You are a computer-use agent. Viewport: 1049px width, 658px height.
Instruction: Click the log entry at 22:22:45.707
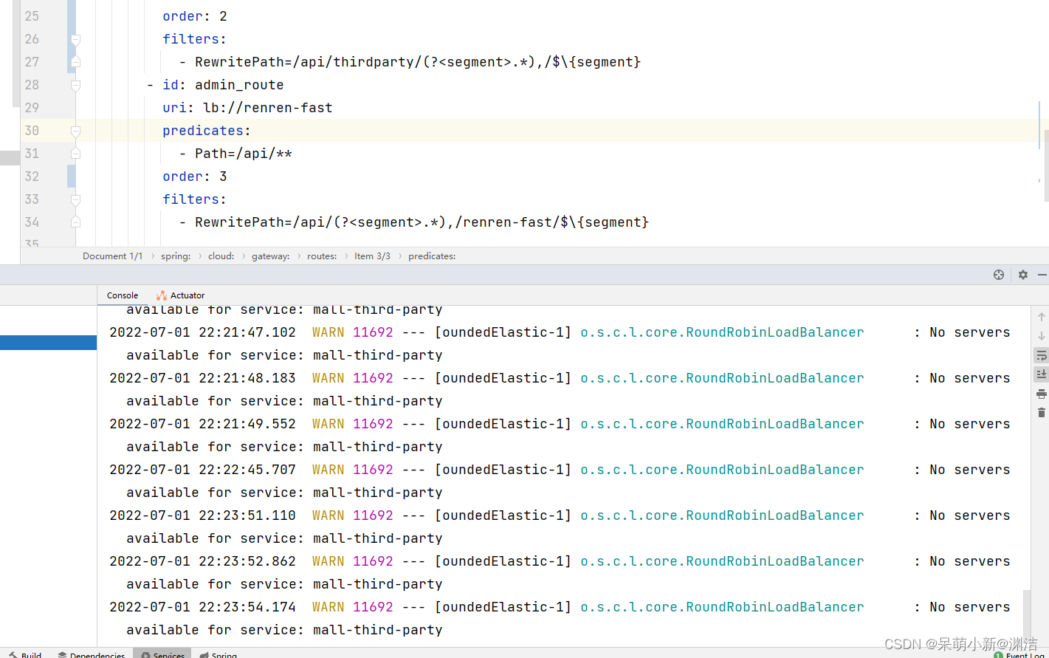[x=560, y=470]
